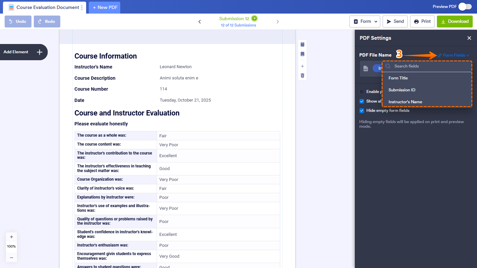477x268 pixels.
Task: Click the top page layout icon
Action: coord(302,44)
